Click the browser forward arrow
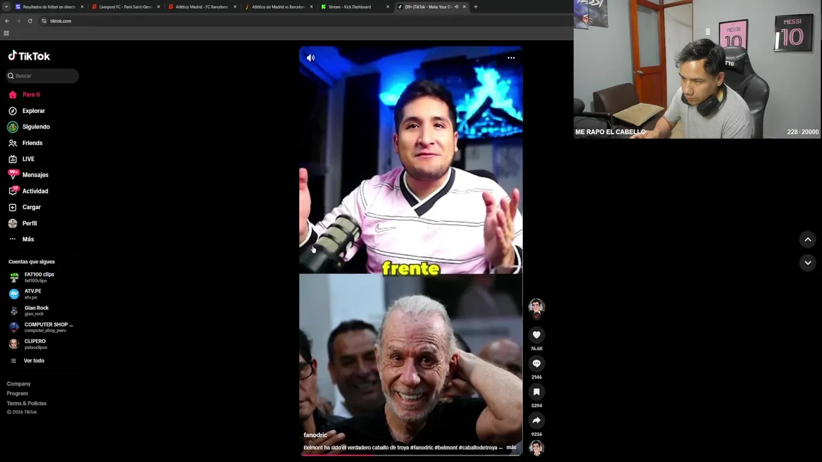 pos(18,21)
